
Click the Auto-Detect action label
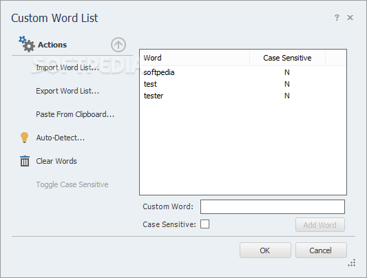point(60,138)
